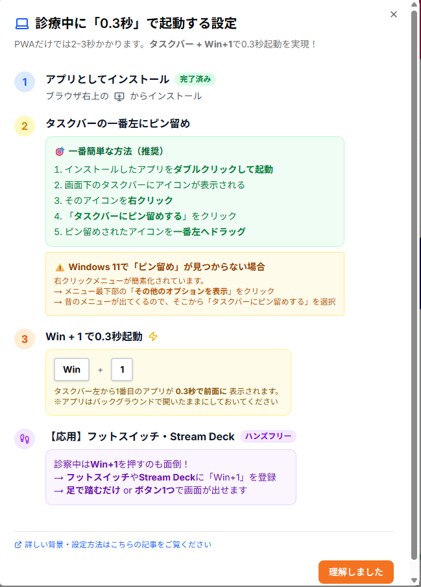Click the orange step 3 number circle
Viewport: 421px width, 587px height.
click(25, 339)
